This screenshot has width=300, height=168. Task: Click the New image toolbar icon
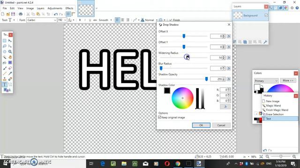3,14
